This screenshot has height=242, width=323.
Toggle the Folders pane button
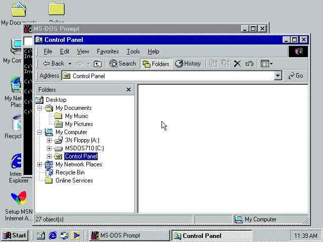click(x=156, y=64)
